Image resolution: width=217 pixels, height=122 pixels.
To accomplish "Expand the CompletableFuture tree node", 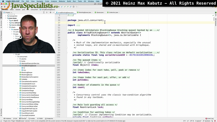I will point(18,84).
